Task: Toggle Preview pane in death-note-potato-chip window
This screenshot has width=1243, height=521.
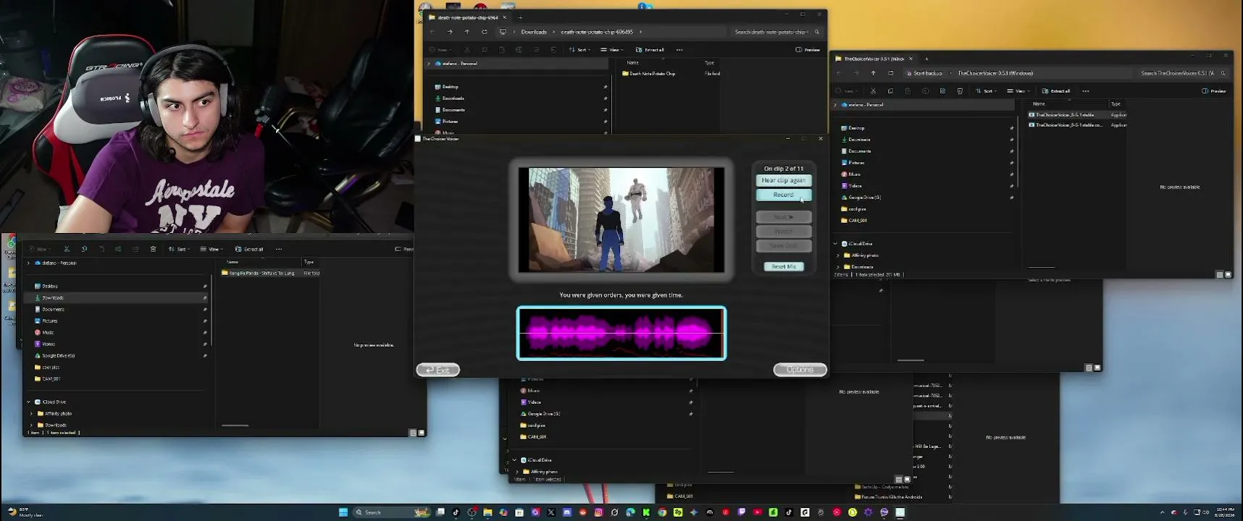Action: click(x=808, y=50)
